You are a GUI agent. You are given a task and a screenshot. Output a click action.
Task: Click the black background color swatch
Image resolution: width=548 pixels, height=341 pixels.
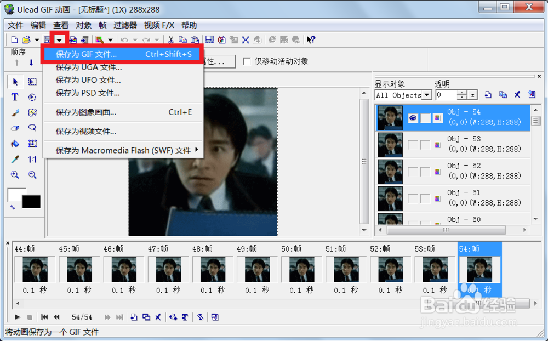coord(31,202)
